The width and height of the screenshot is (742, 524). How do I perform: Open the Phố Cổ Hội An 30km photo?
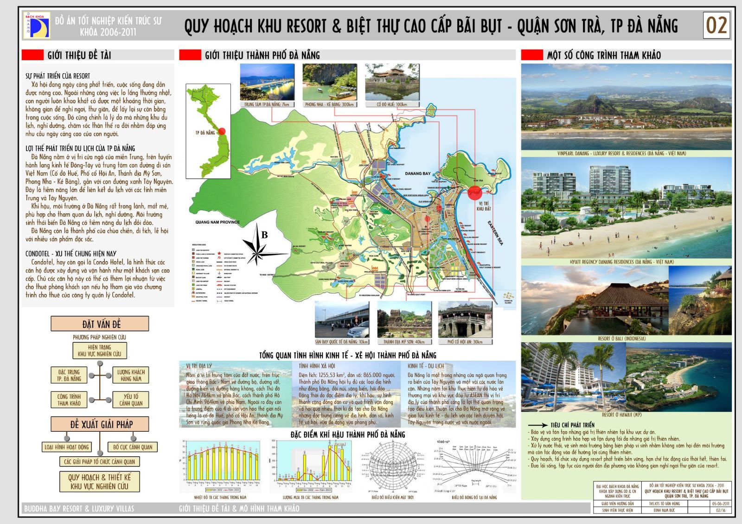[465, 320]
